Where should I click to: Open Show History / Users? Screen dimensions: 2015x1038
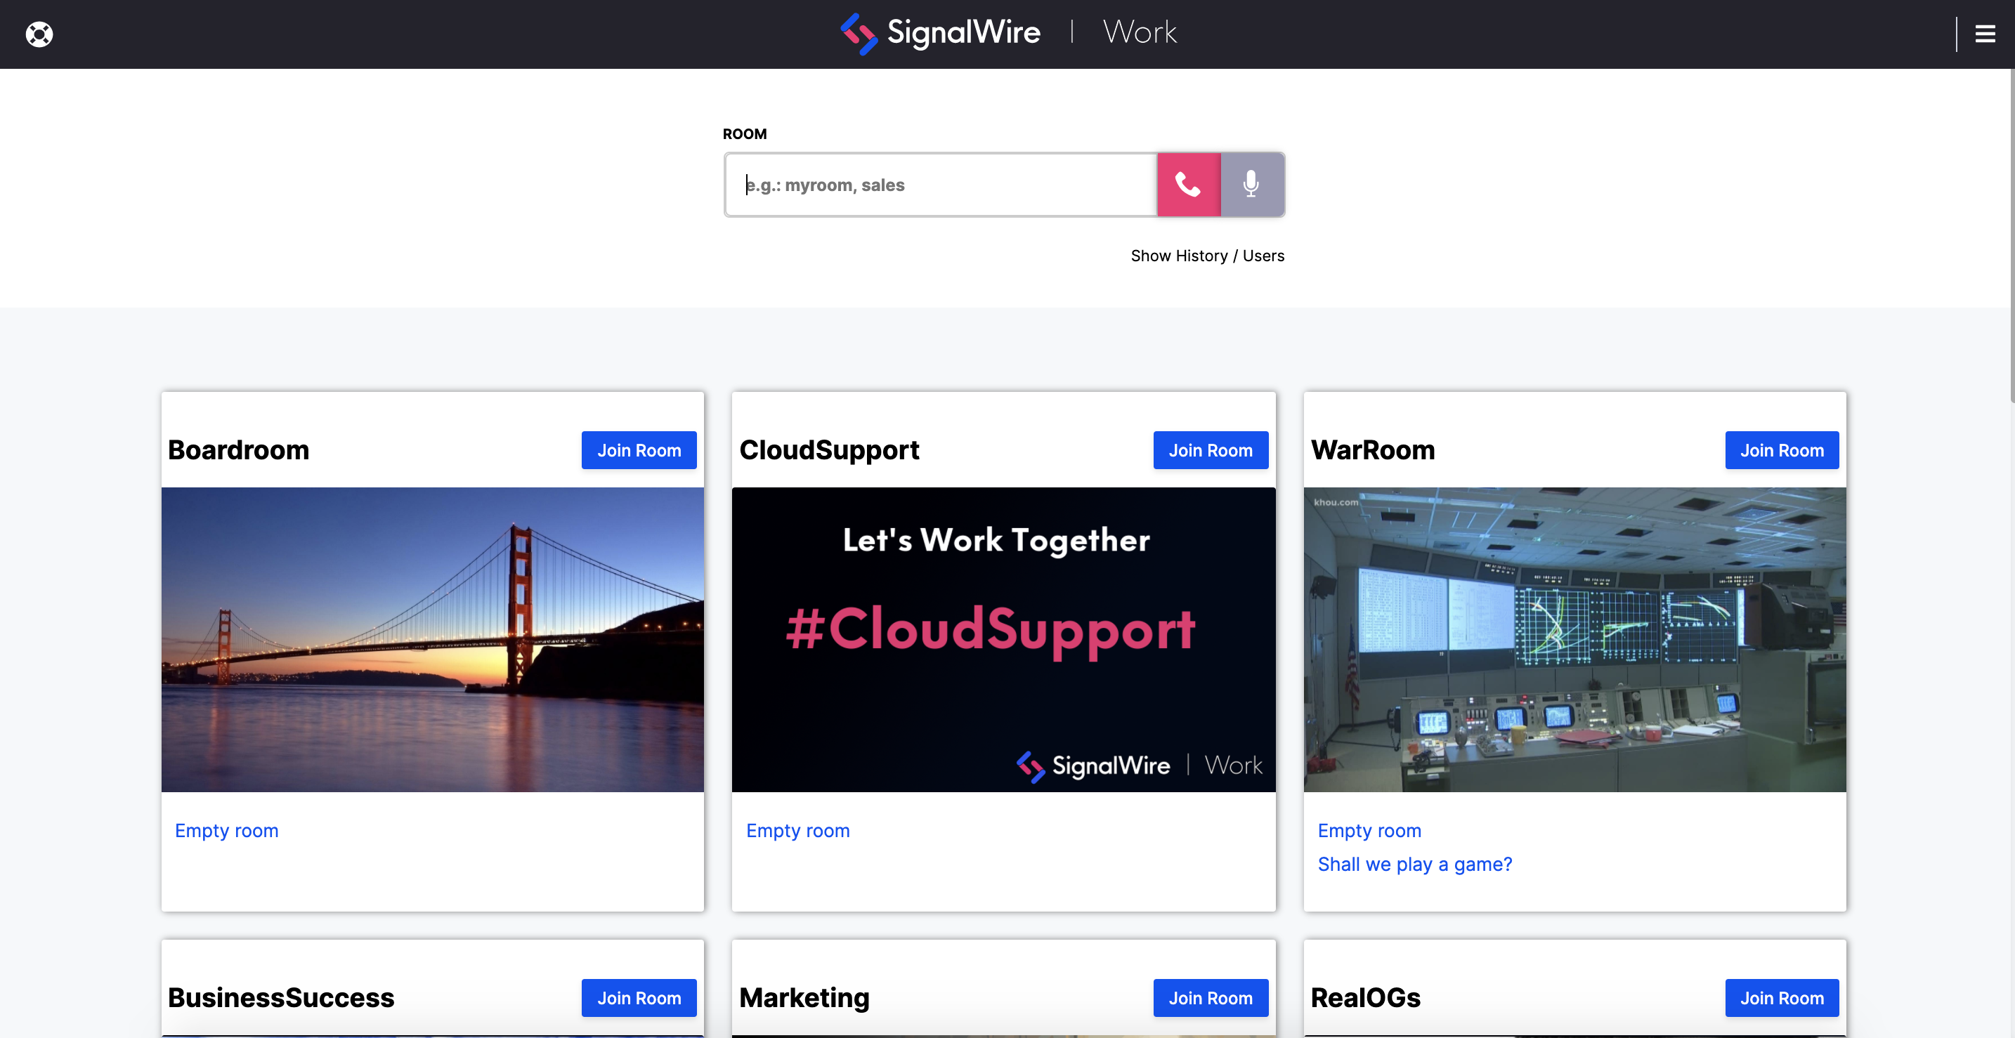pos(1207,256)
